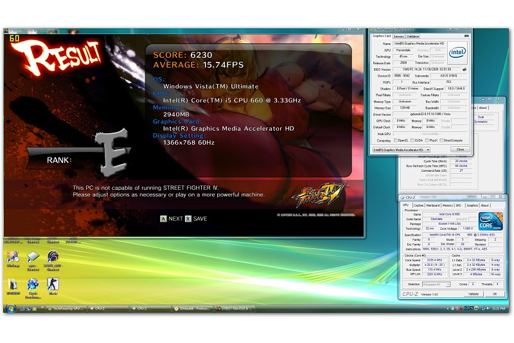
Task: Click the Close button in GPU-Z
Action: point(460,149)
